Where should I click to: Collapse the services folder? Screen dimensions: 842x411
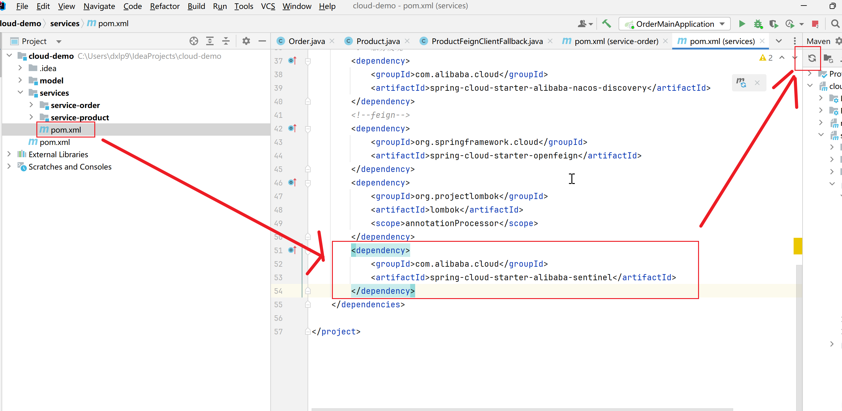[x=20, y=93]
